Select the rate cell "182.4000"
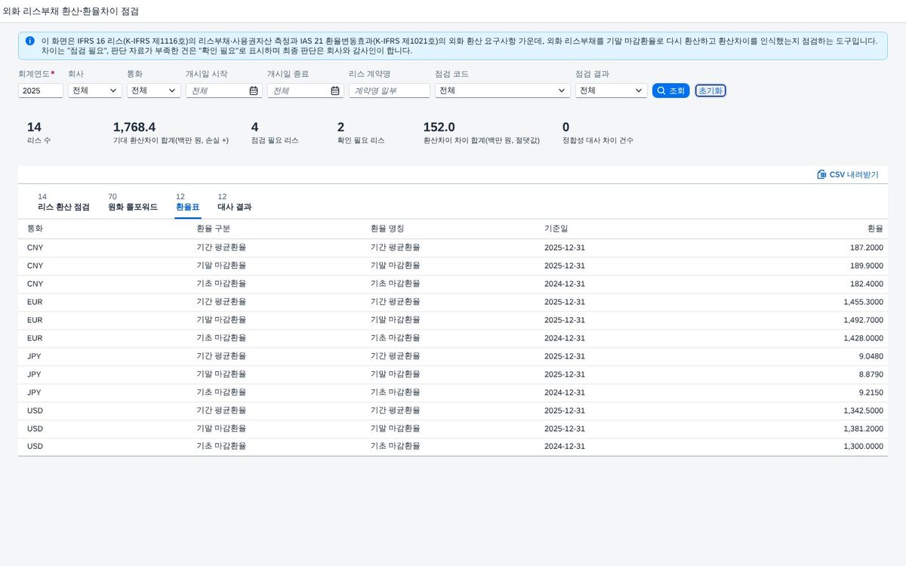This screenshot has width=906, height=566. point(866,284)
